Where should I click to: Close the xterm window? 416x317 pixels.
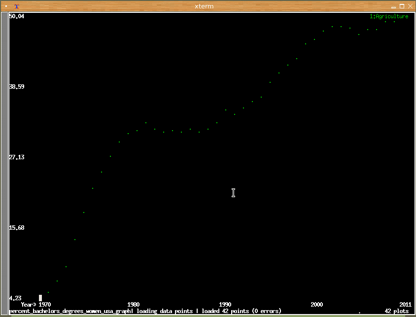pyautogui.click(x=410, y=6)
